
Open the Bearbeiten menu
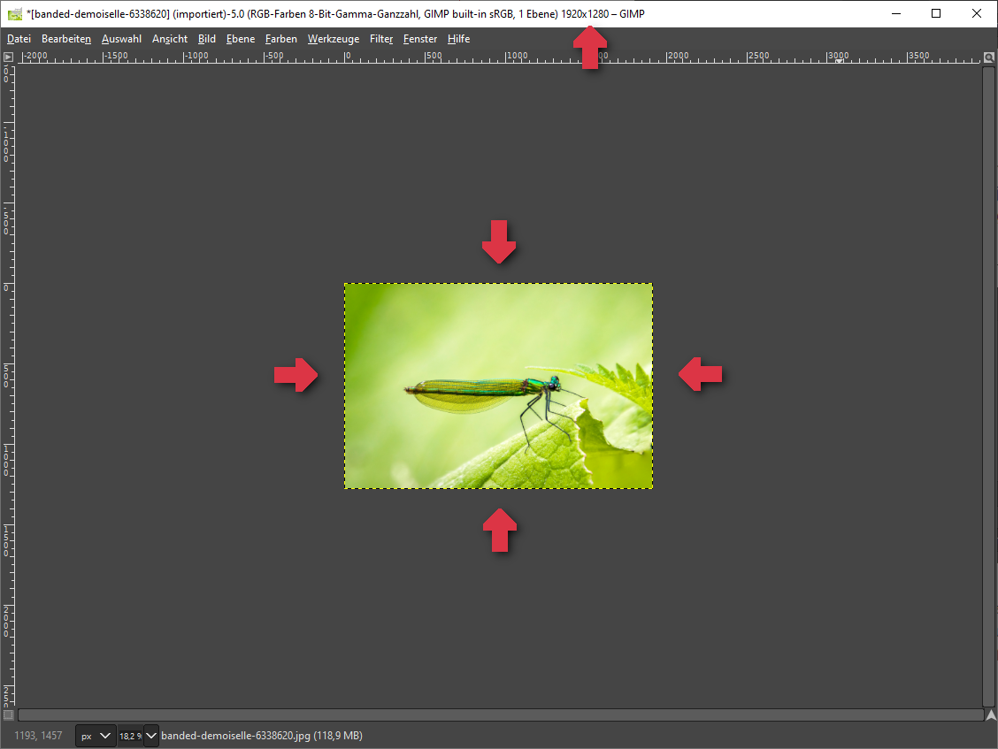[x=66, y=39]
